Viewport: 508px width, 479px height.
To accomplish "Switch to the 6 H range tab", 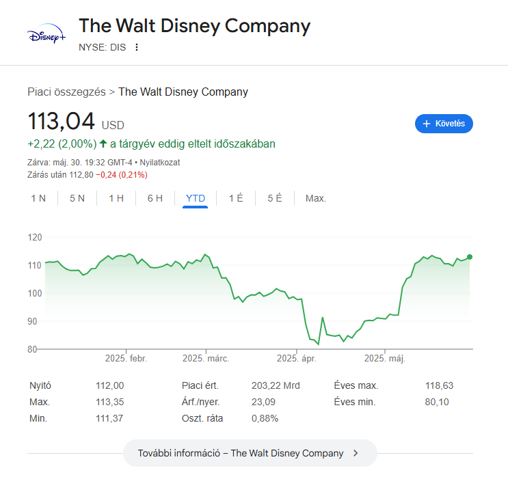I will coord(155,198).
